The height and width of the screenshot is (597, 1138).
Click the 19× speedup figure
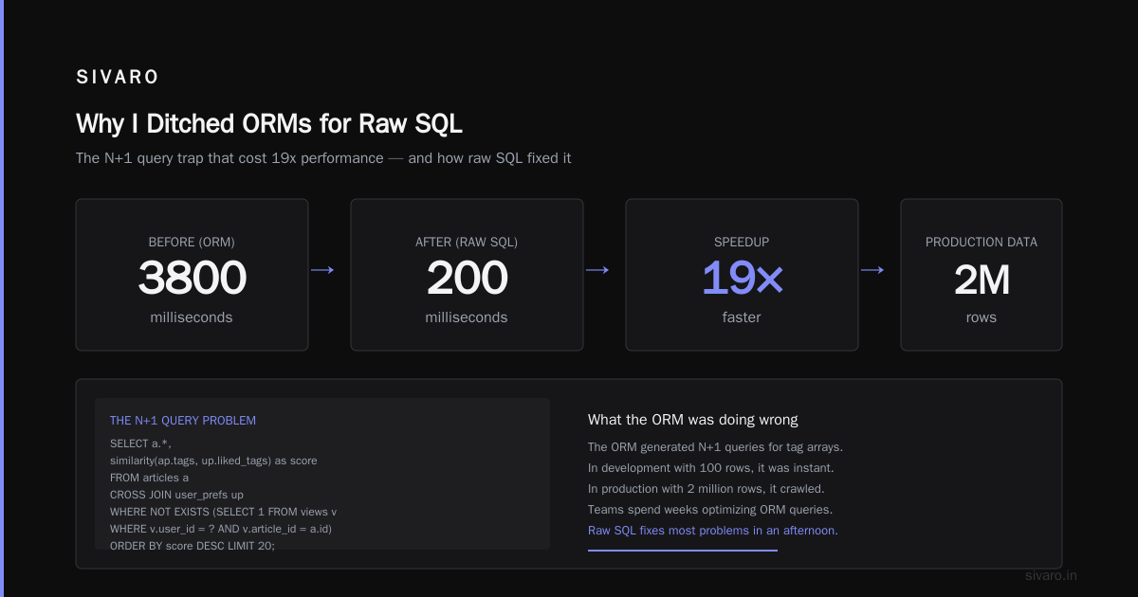pos(742,279)
